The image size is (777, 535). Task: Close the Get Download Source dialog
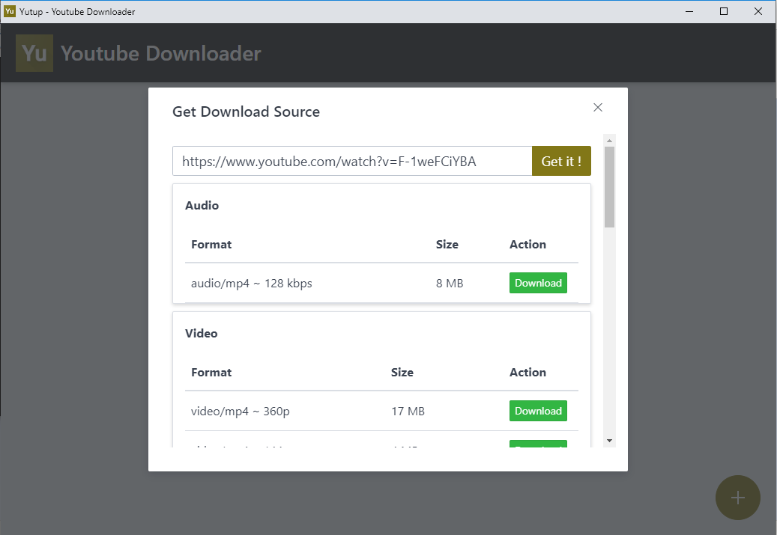pos(598,108)
